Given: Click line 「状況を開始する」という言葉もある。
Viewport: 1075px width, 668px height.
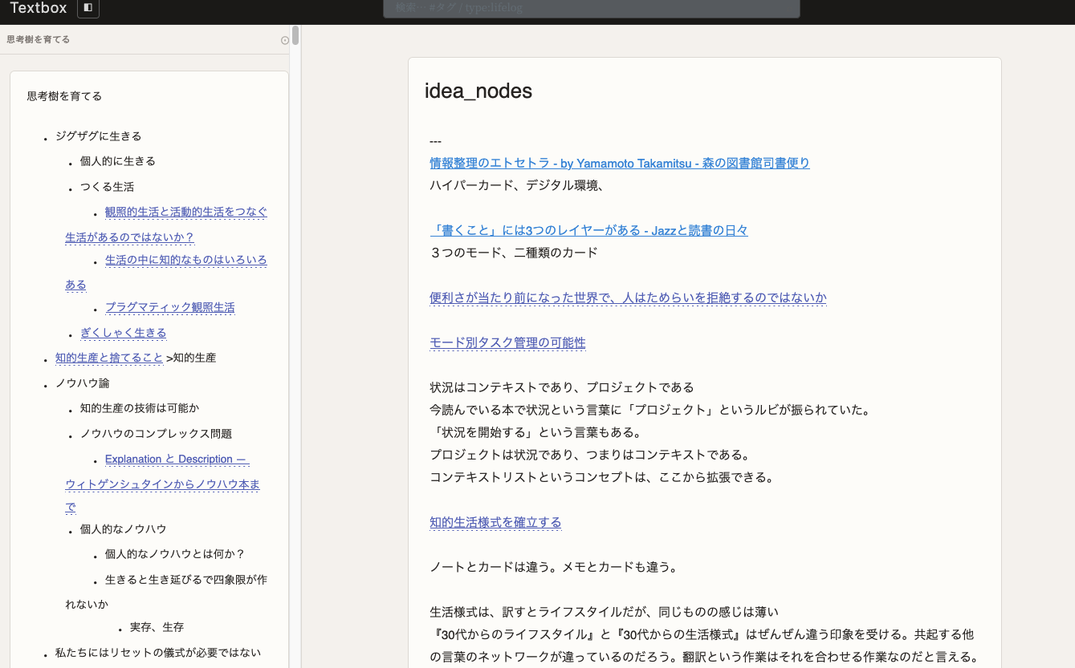Looking at the screenshot, I should click(535, 432).
